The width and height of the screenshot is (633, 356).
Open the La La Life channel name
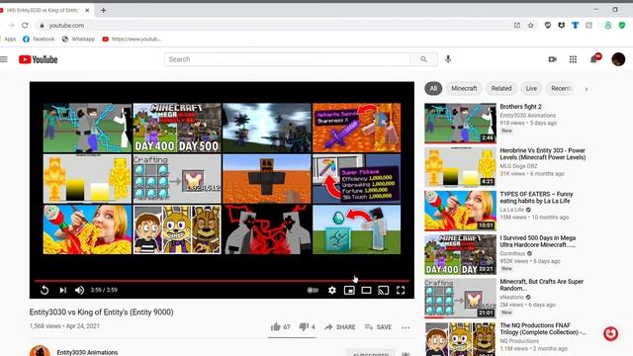(x=511, y=210)
